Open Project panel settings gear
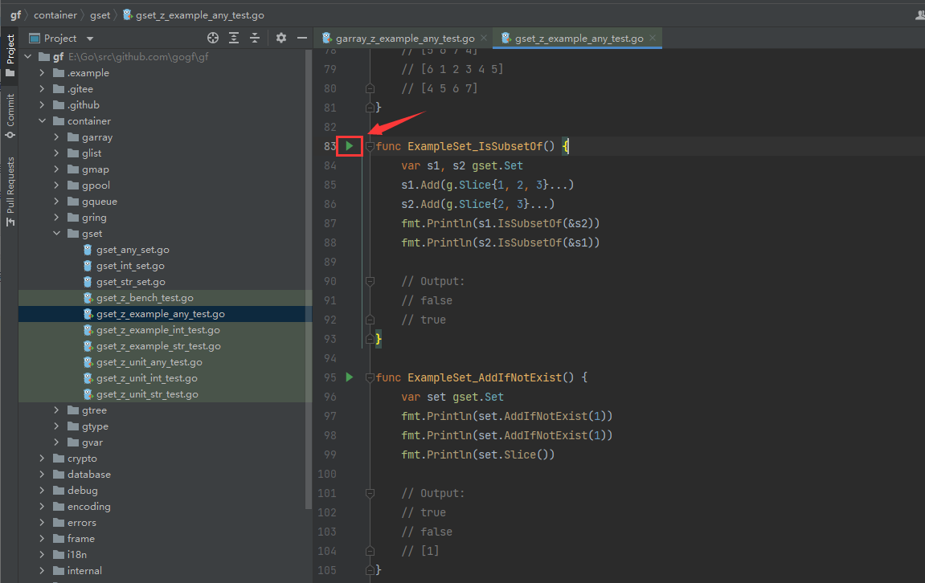 coord(281,38)
